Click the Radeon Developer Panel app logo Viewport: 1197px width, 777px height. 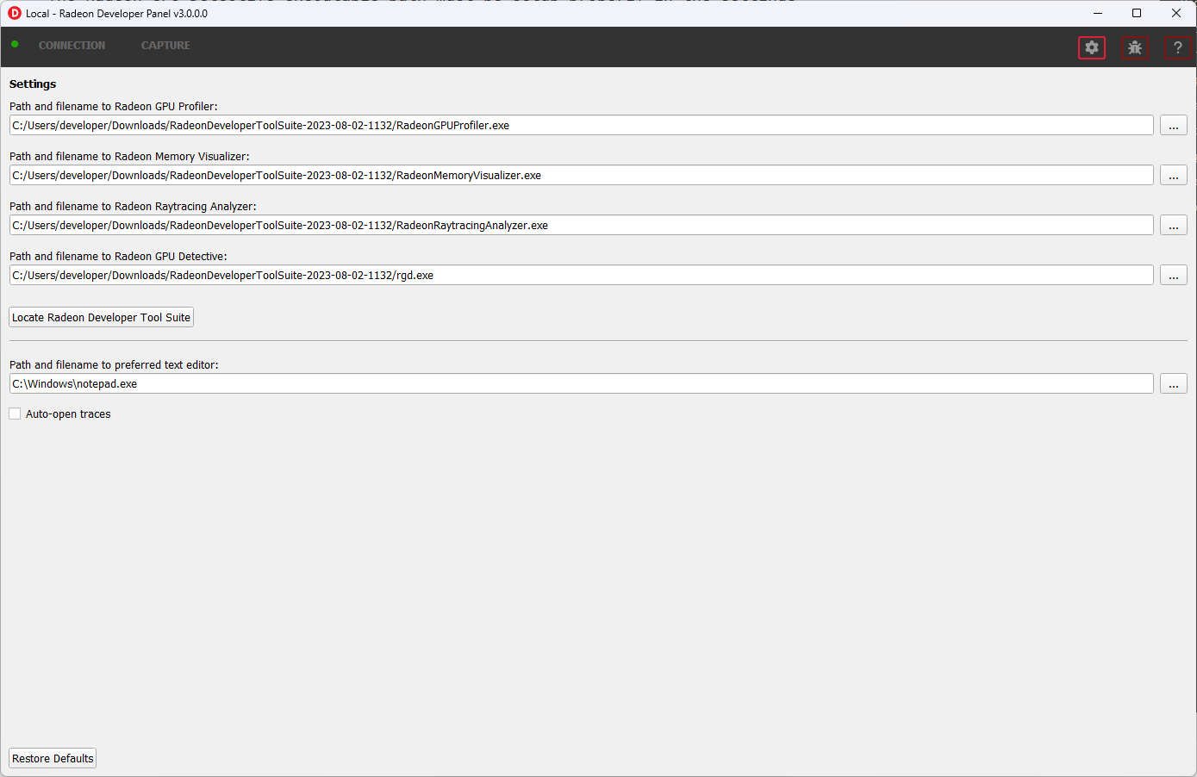14,13
